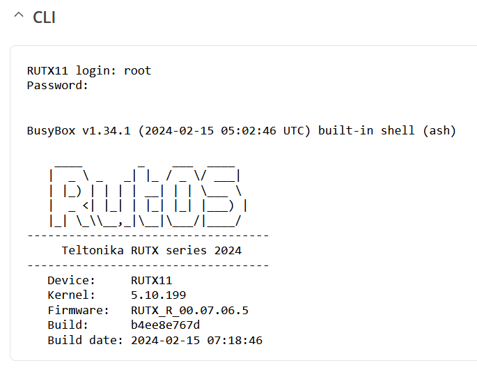Viewport: 477px width, 372px height.
Task: Click the device value 'RUTX11' in the info list
Action: tap(152, 280)
